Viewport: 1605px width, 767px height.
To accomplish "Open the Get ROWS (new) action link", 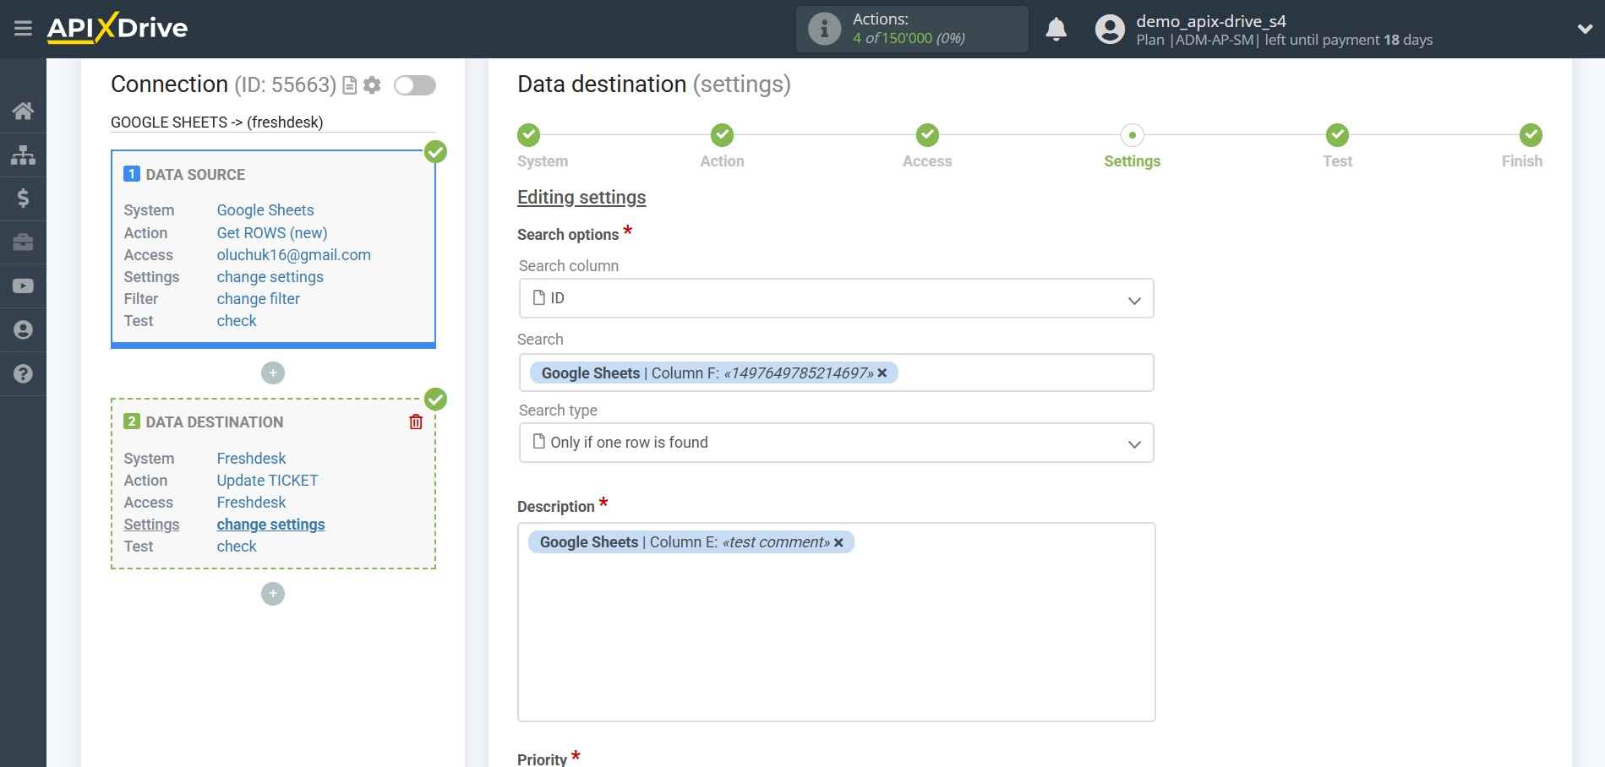I will tap(272, 233).
